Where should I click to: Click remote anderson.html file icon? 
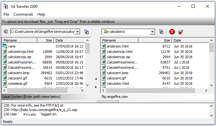(104, 46)
